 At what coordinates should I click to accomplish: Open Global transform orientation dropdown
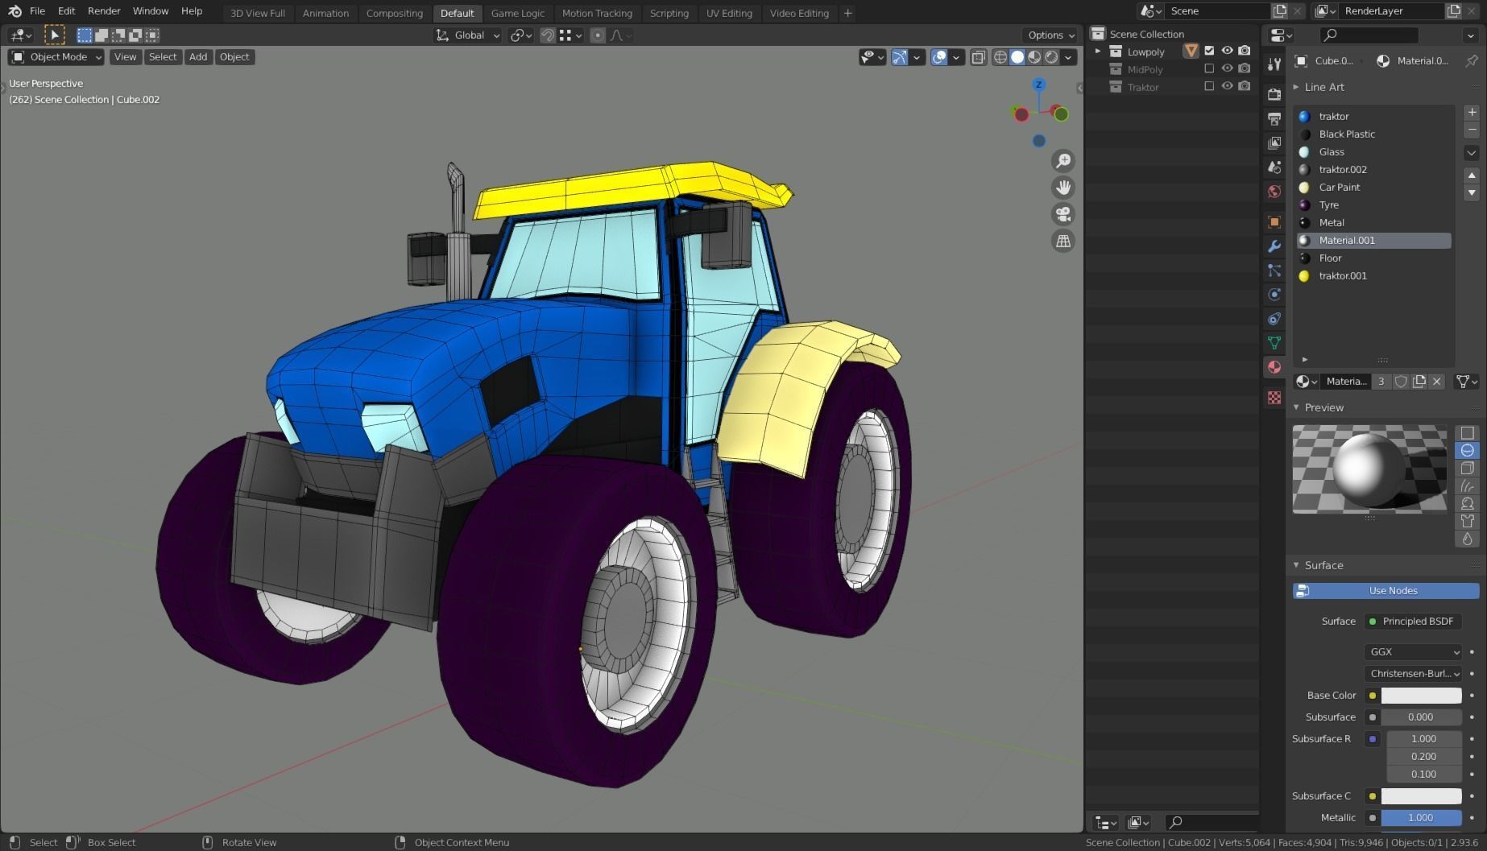[x=468, y=35]
